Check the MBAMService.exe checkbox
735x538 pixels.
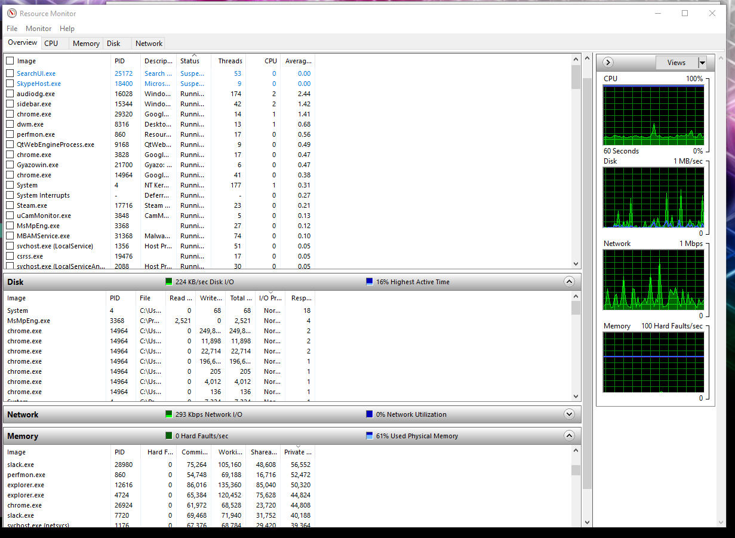(10, 236)
